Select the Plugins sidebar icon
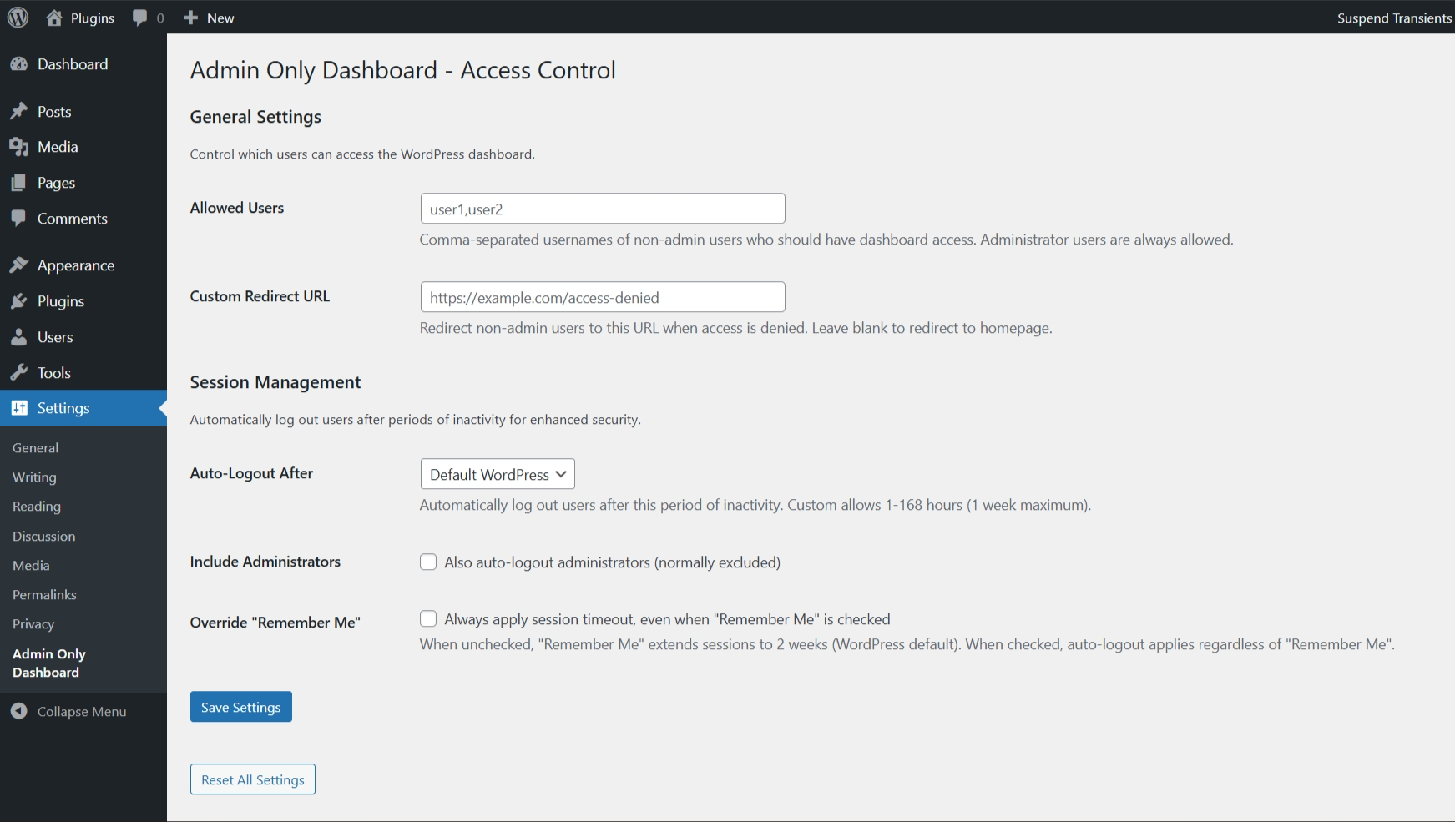 20,301
